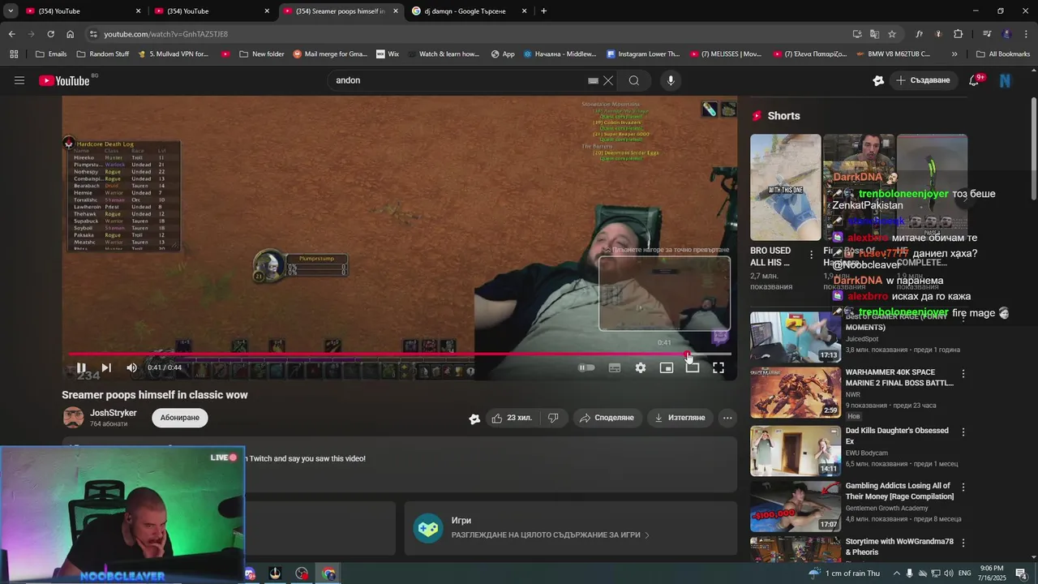
Task: Pause the video with the pause button
Action: point(81,367)
